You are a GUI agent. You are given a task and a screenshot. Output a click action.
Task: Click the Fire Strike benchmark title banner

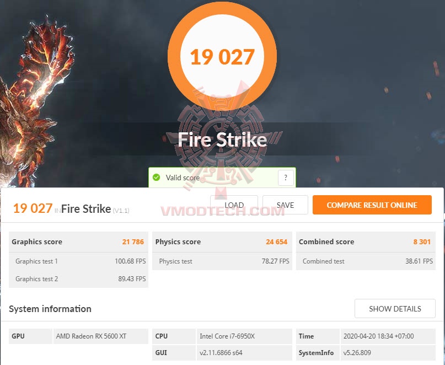click(222, 139)
